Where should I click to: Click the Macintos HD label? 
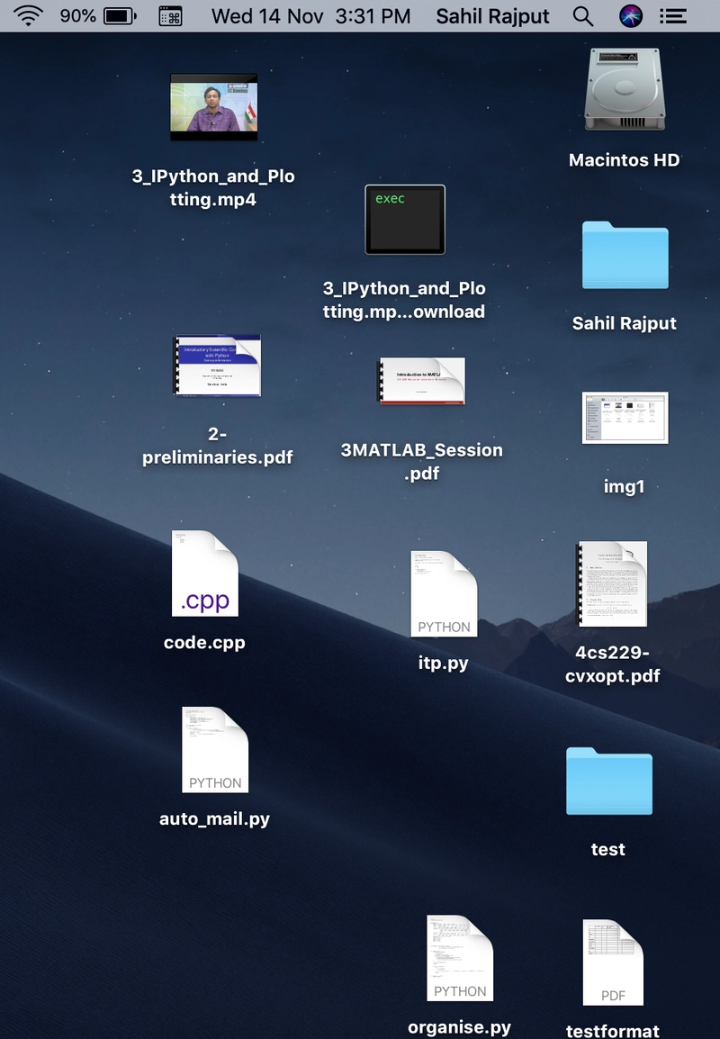pos(624,159)
